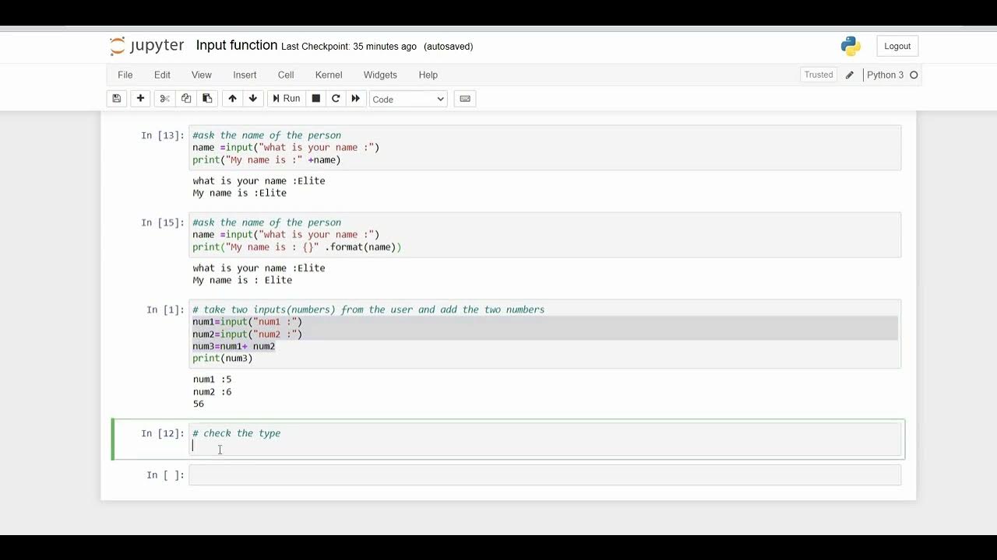The image size is (997, 560).
Task: Click the In [1] add numbers code cell
Action: (x=545, y=334)
